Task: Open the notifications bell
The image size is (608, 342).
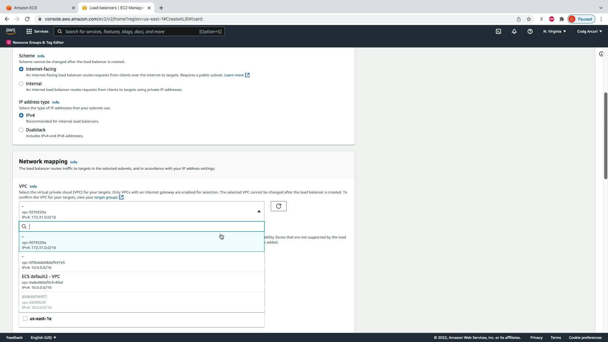Action: point(514,31)
